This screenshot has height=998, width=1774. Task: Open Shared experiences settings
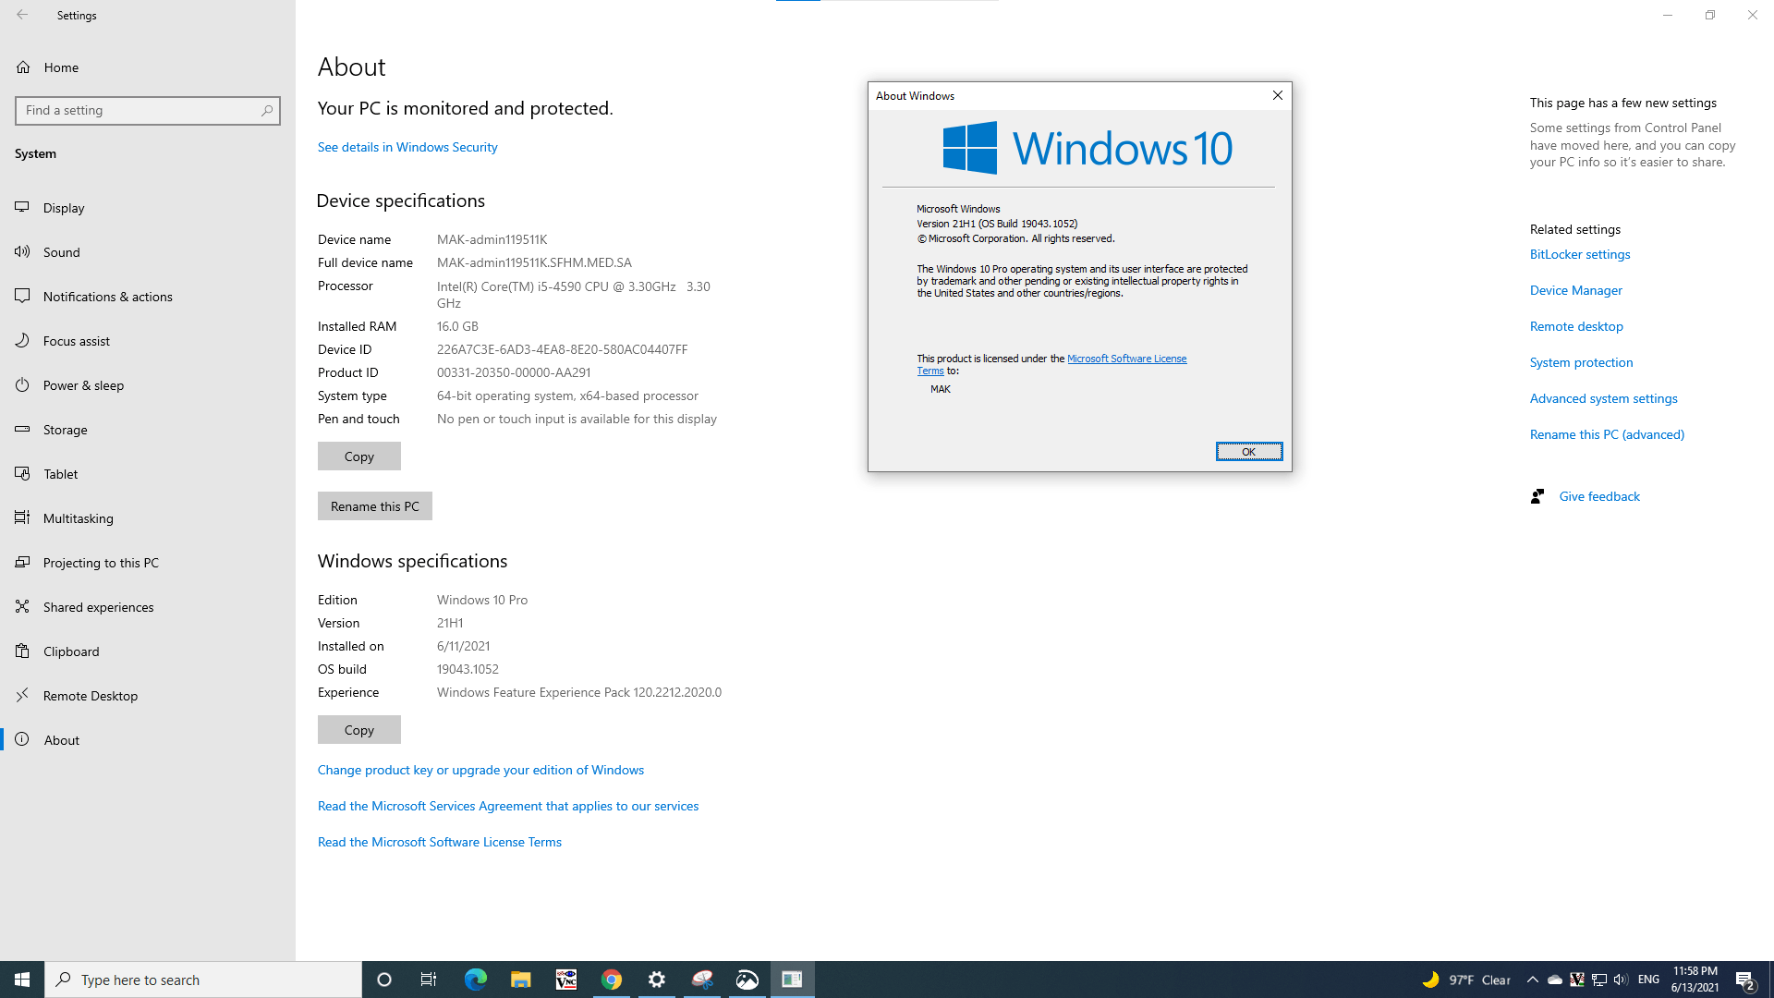[148, 607]
